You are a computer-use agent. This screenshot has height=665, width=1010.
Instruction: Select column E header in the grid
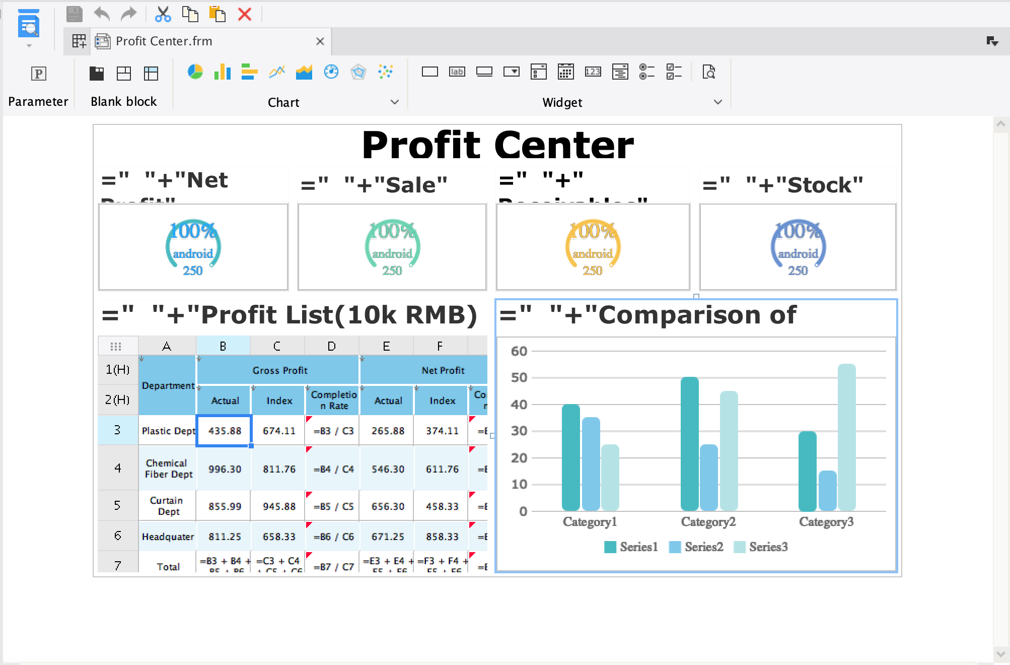pyautogui.click(x=386, y=346)
